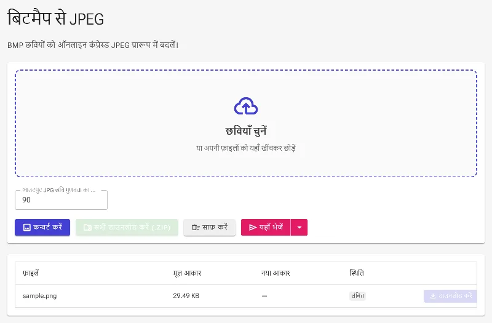Click the छवियाँ चुनें heading text
Screen dimensions: 492x323
pyautogui.click(x=246, y=131)
